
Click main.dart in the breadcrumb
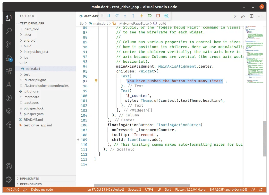98,23
